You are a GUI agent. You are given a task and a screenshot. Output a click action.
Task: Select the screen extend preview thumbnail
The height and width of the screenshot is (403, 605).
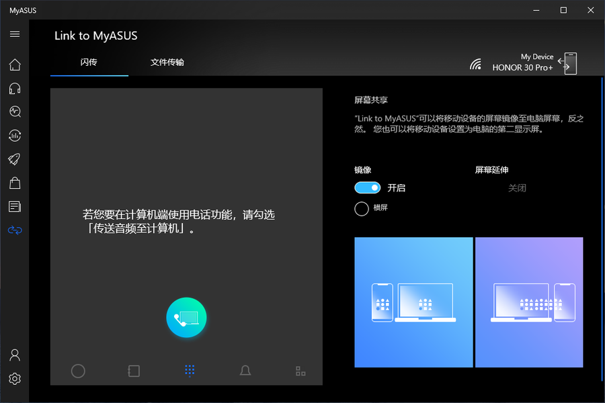point(529,302)
